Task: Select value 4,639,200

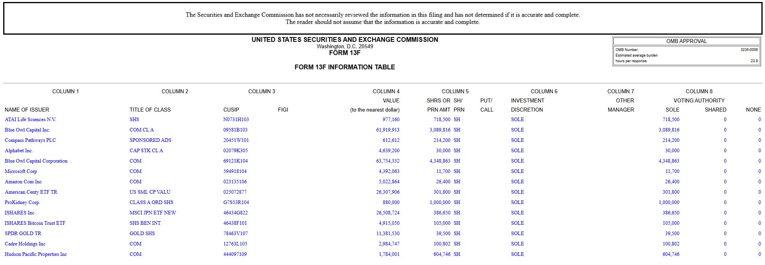Action: [389, 151]
